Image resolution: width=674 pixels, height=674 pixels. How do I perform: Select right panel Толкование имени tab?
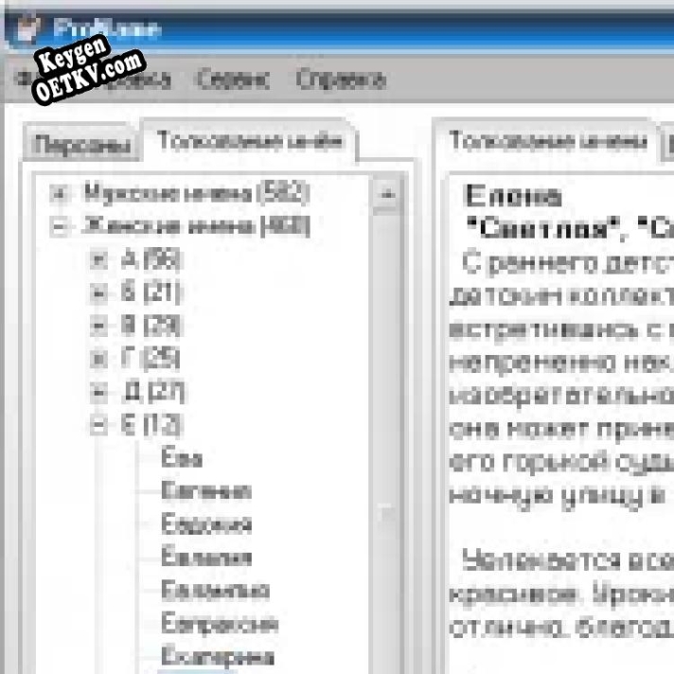tap(547, 140)
